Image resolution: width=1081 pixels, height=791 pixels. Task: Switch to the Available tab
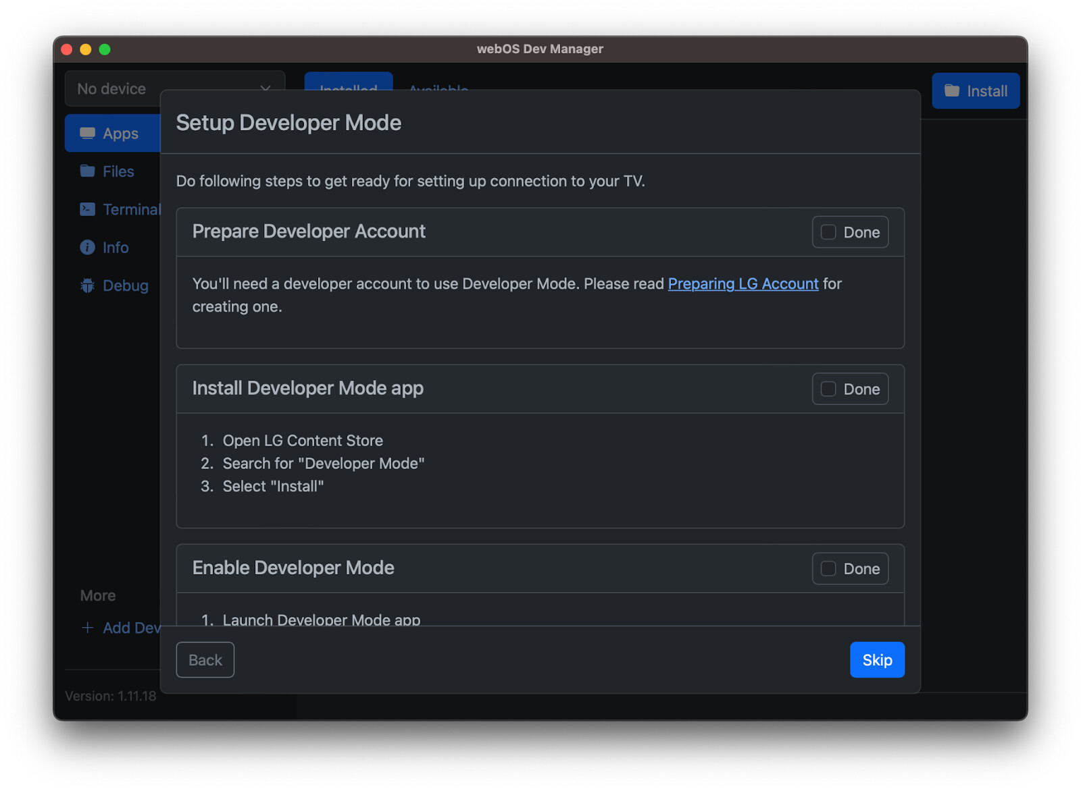click(438, 85)
